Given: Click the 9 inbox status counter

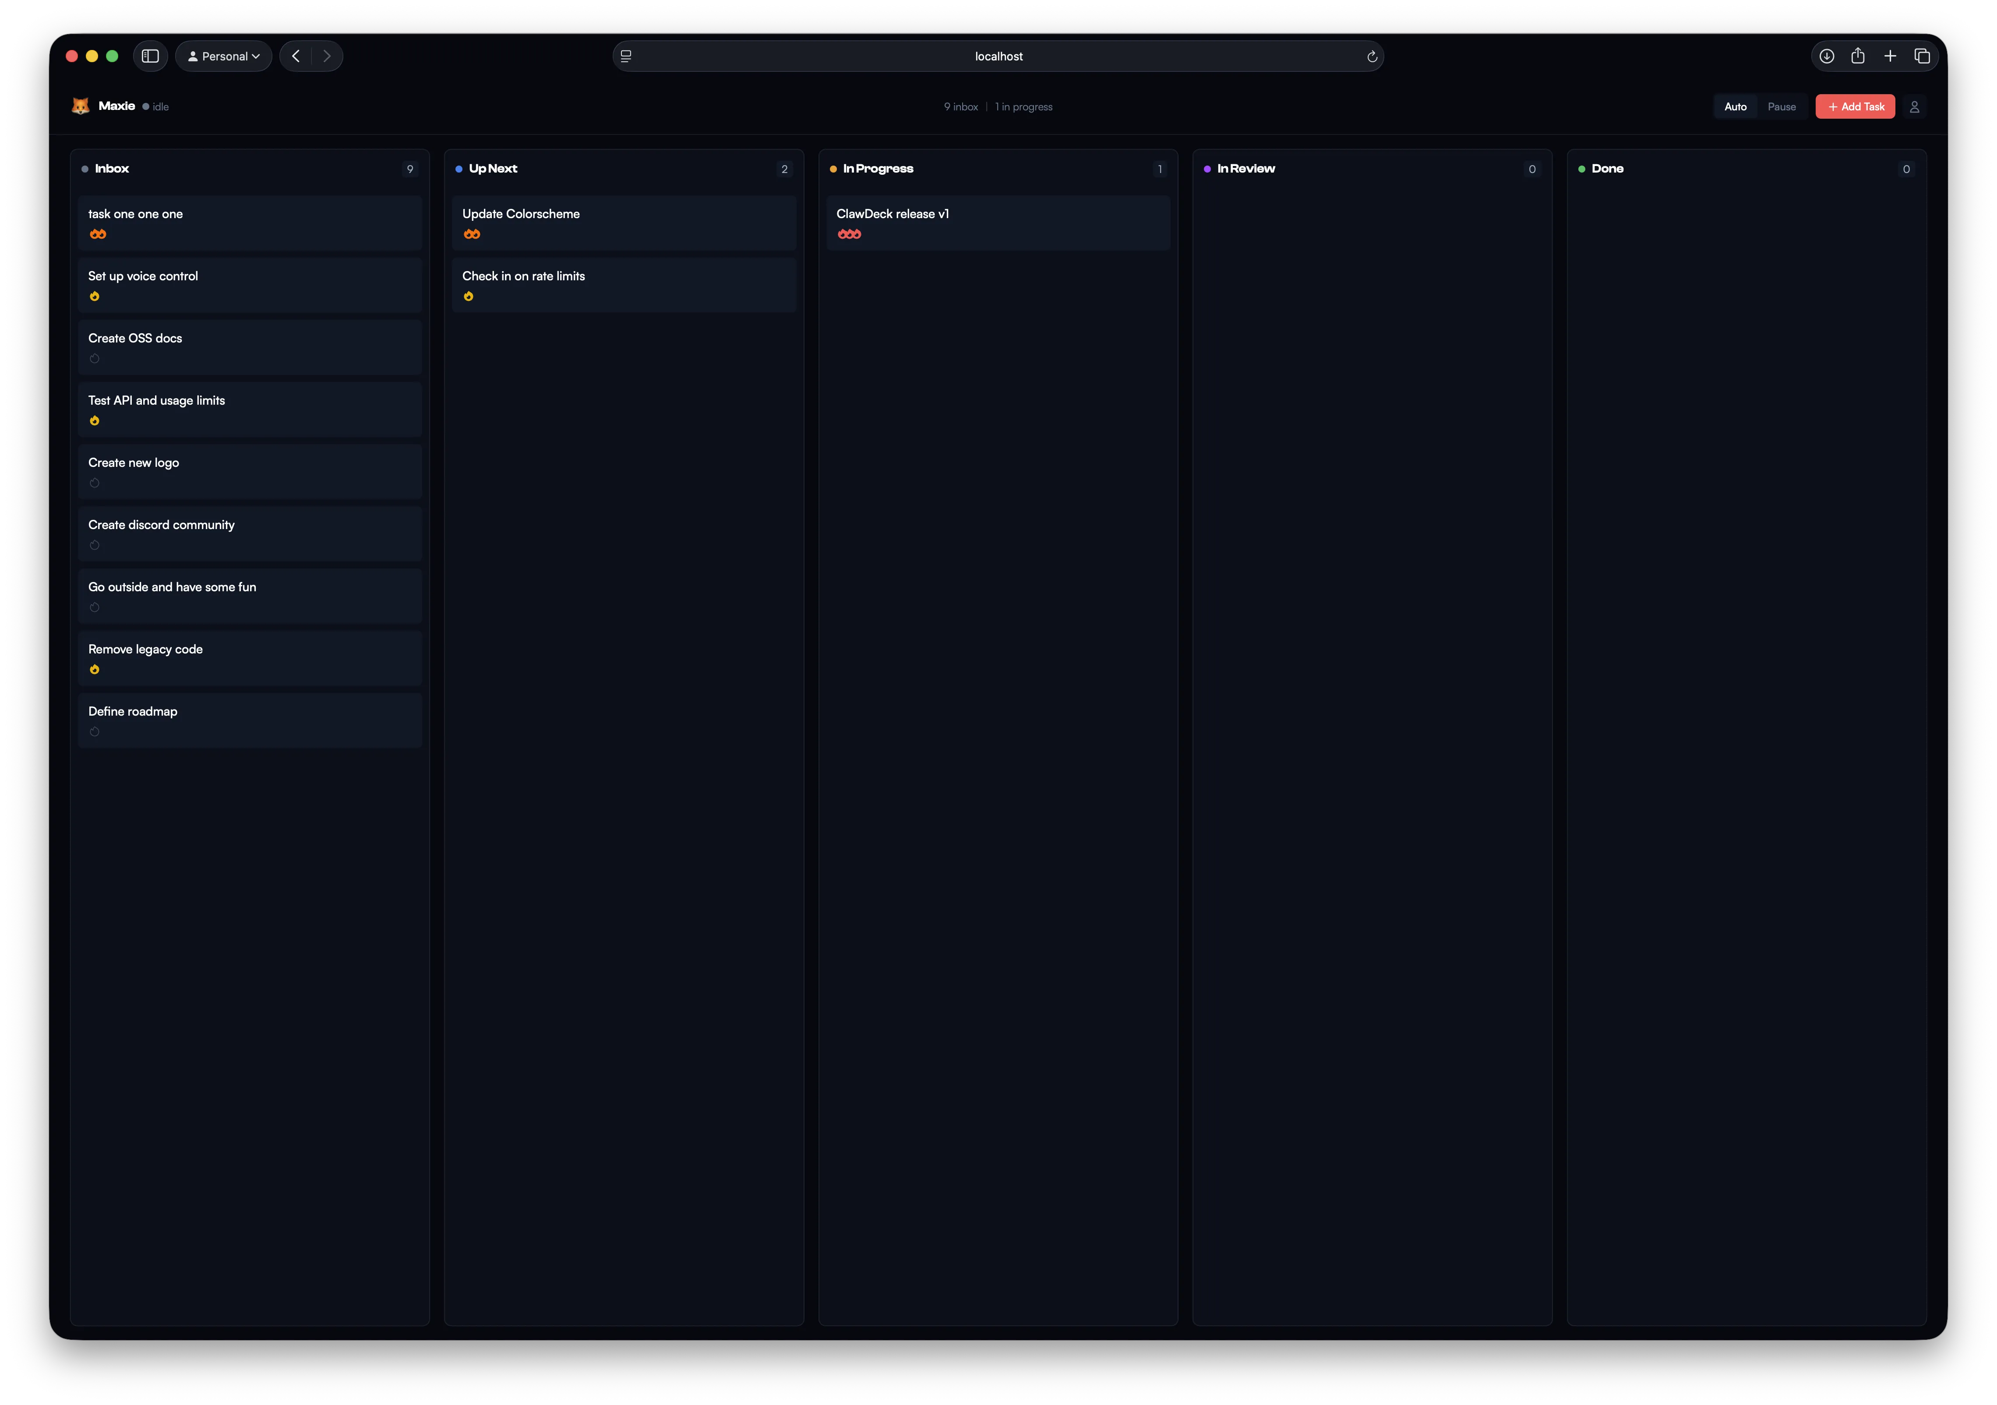Looking at the screenshot, I should [960, 106].
